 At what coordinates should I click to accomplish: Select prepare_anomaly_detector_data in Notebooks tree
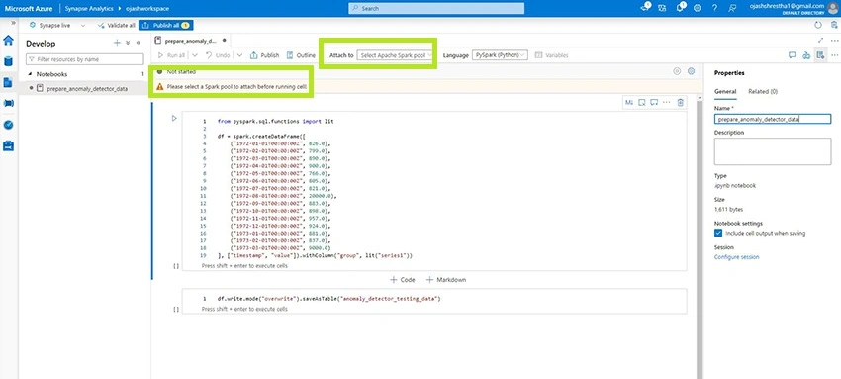[x=87, y=88]
